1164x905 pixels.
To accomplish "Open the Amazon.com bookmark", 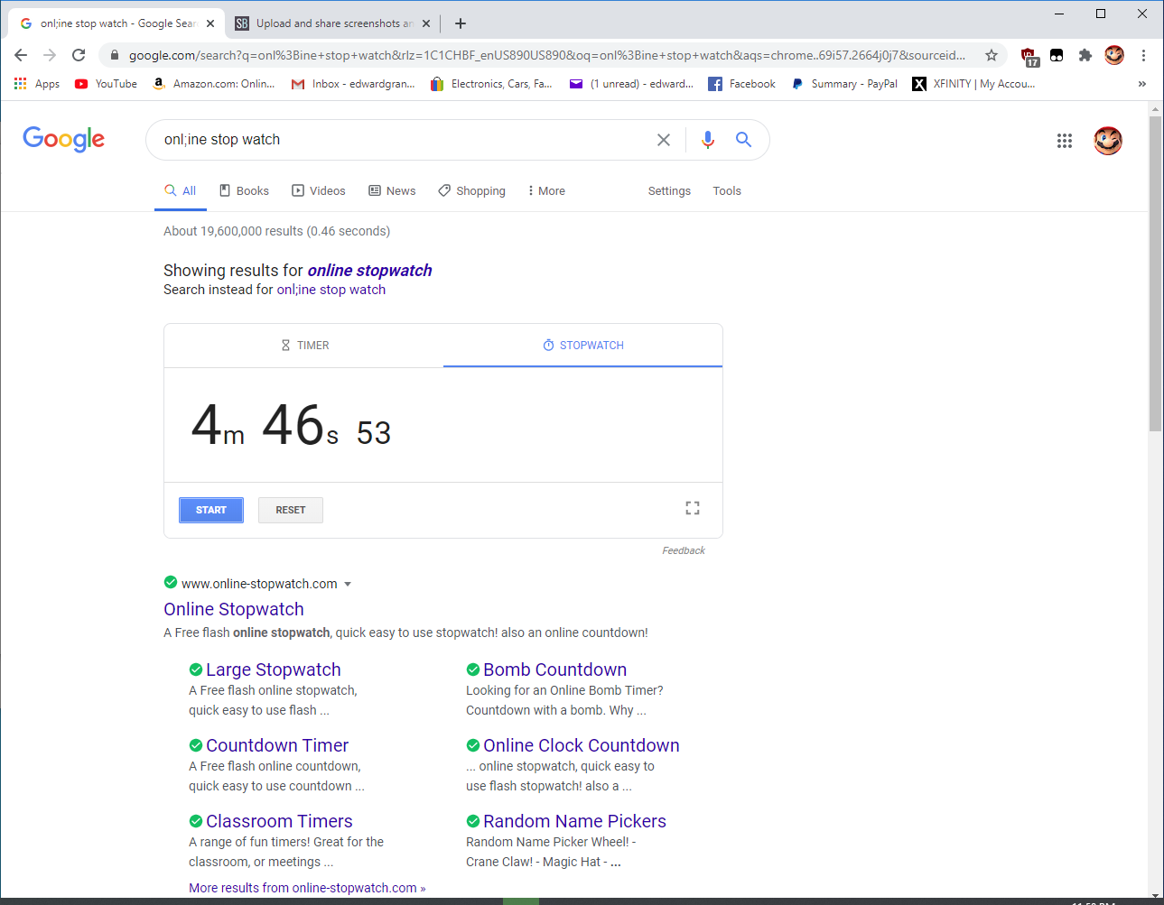I will tap(214, 84).
